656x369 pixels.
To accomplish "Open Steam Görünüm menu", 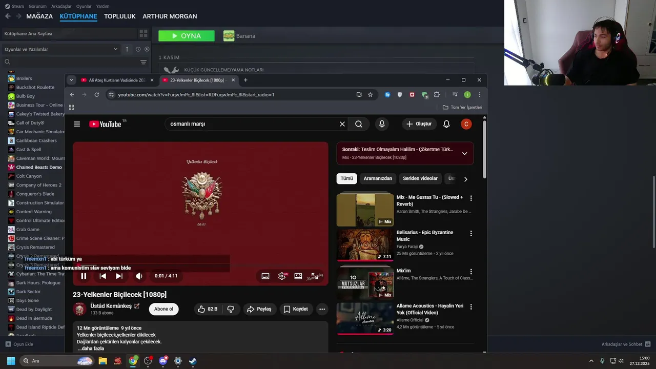I will [x=37, y=7].
